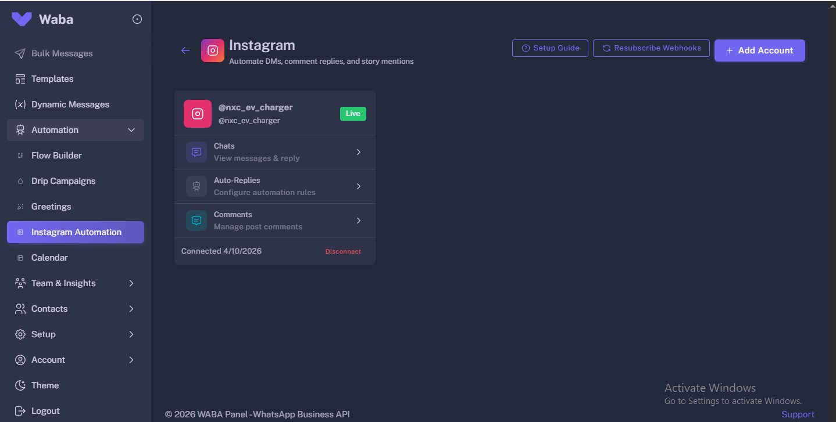This screenshot has height=422, width=836.
Task: Click the Waba logo icon
Action: click(21, 19)
